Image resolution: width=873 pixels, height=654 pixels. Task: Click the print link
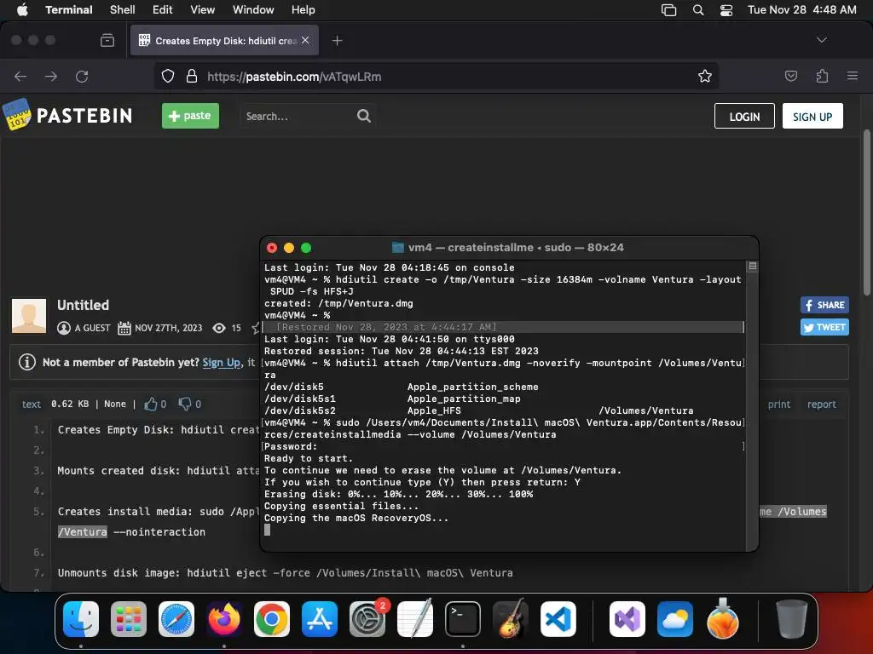point(779,404)
